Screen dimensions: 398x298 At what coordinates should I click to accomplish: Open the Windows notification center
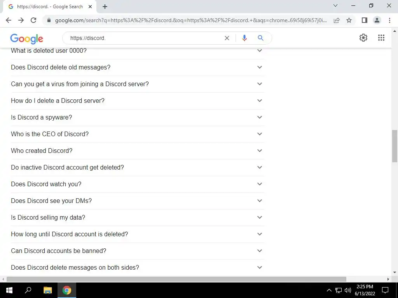[x=385, y=290]
